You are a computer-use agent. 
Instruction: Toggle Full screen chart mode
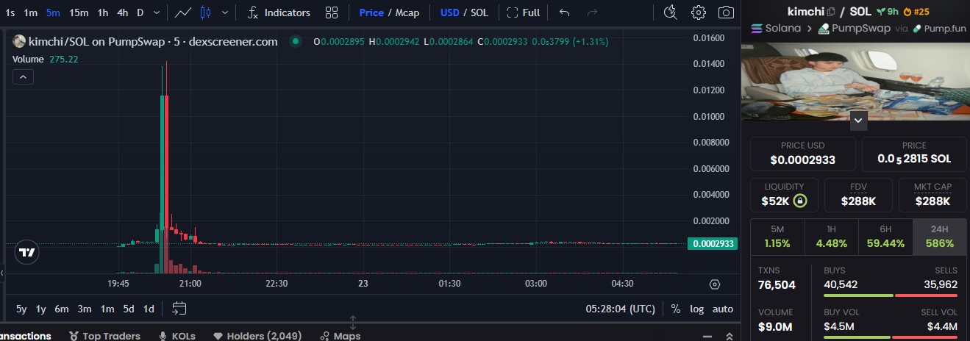[x=524, y=12]
